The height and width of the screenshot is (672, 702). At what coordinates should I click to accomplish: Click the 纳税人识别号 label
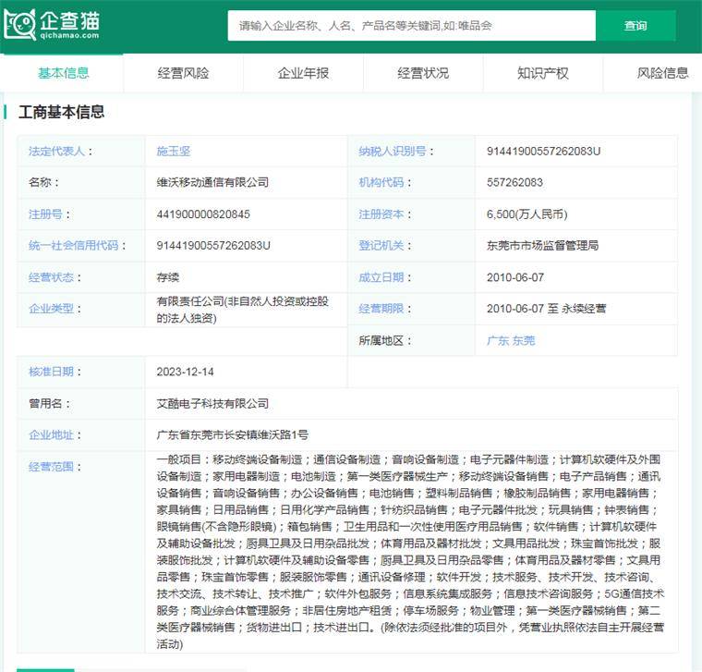tap(393, 151)
